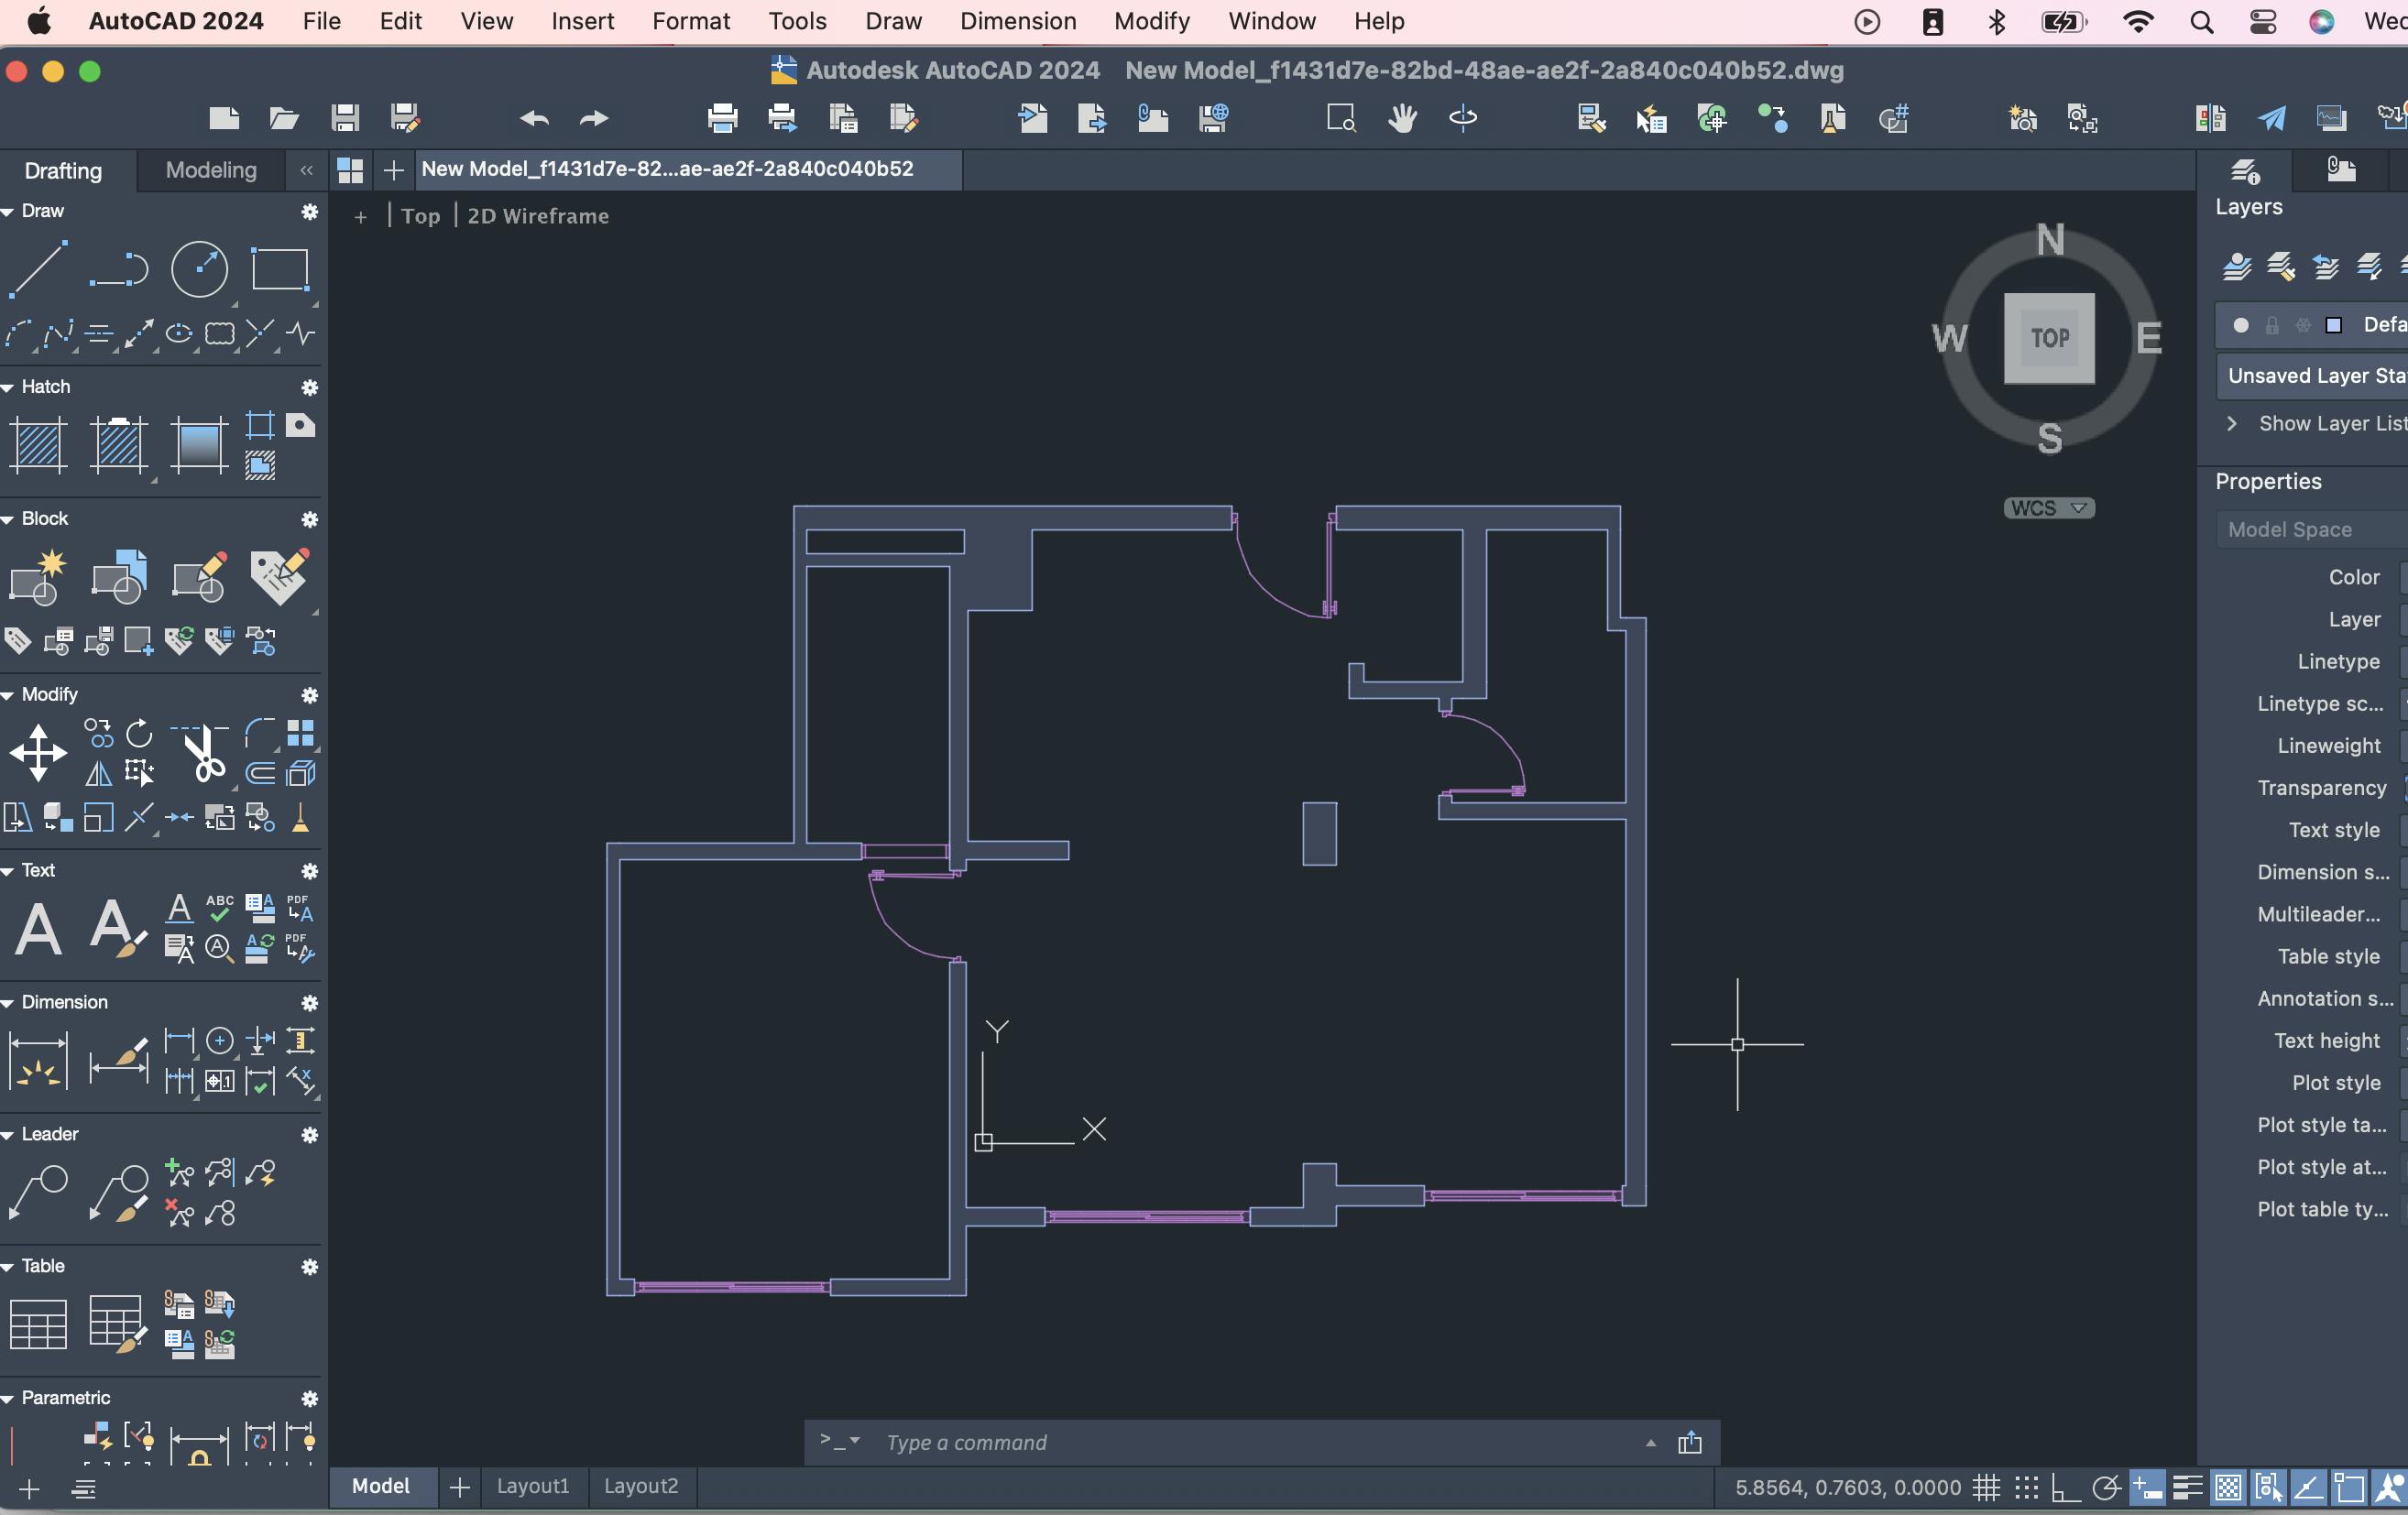Select the Line draw tool
Screen dimensions: 2408x1515
[38, 268]
